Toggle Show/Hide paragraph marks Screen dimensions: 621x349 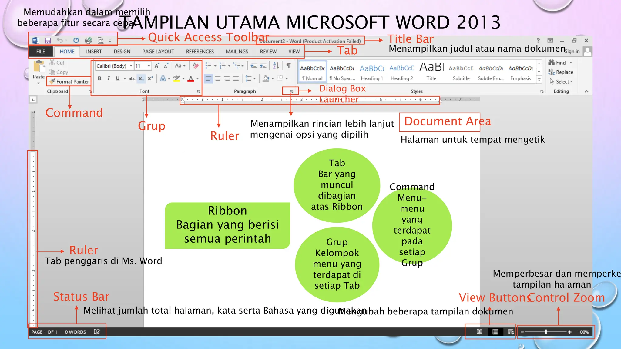[289, 66]
